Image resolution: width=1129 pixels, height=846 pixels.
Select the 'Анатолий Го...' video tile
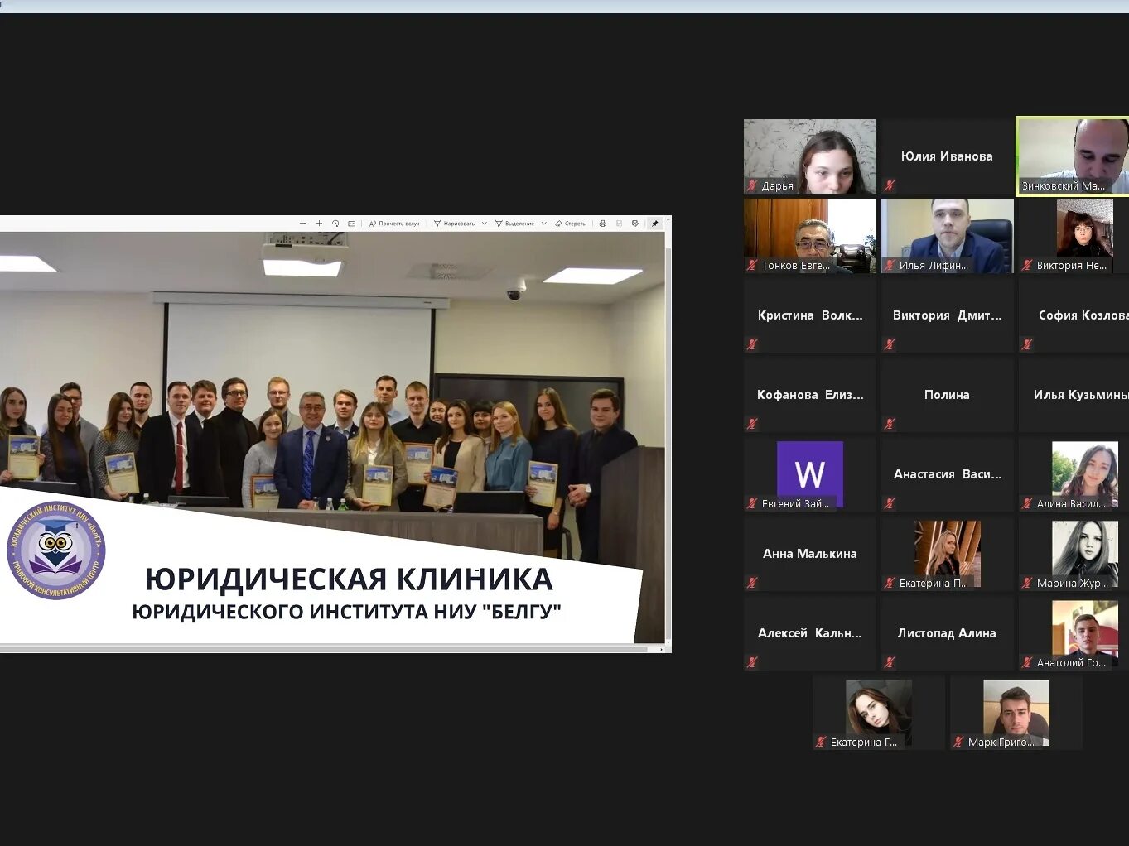1074,633
